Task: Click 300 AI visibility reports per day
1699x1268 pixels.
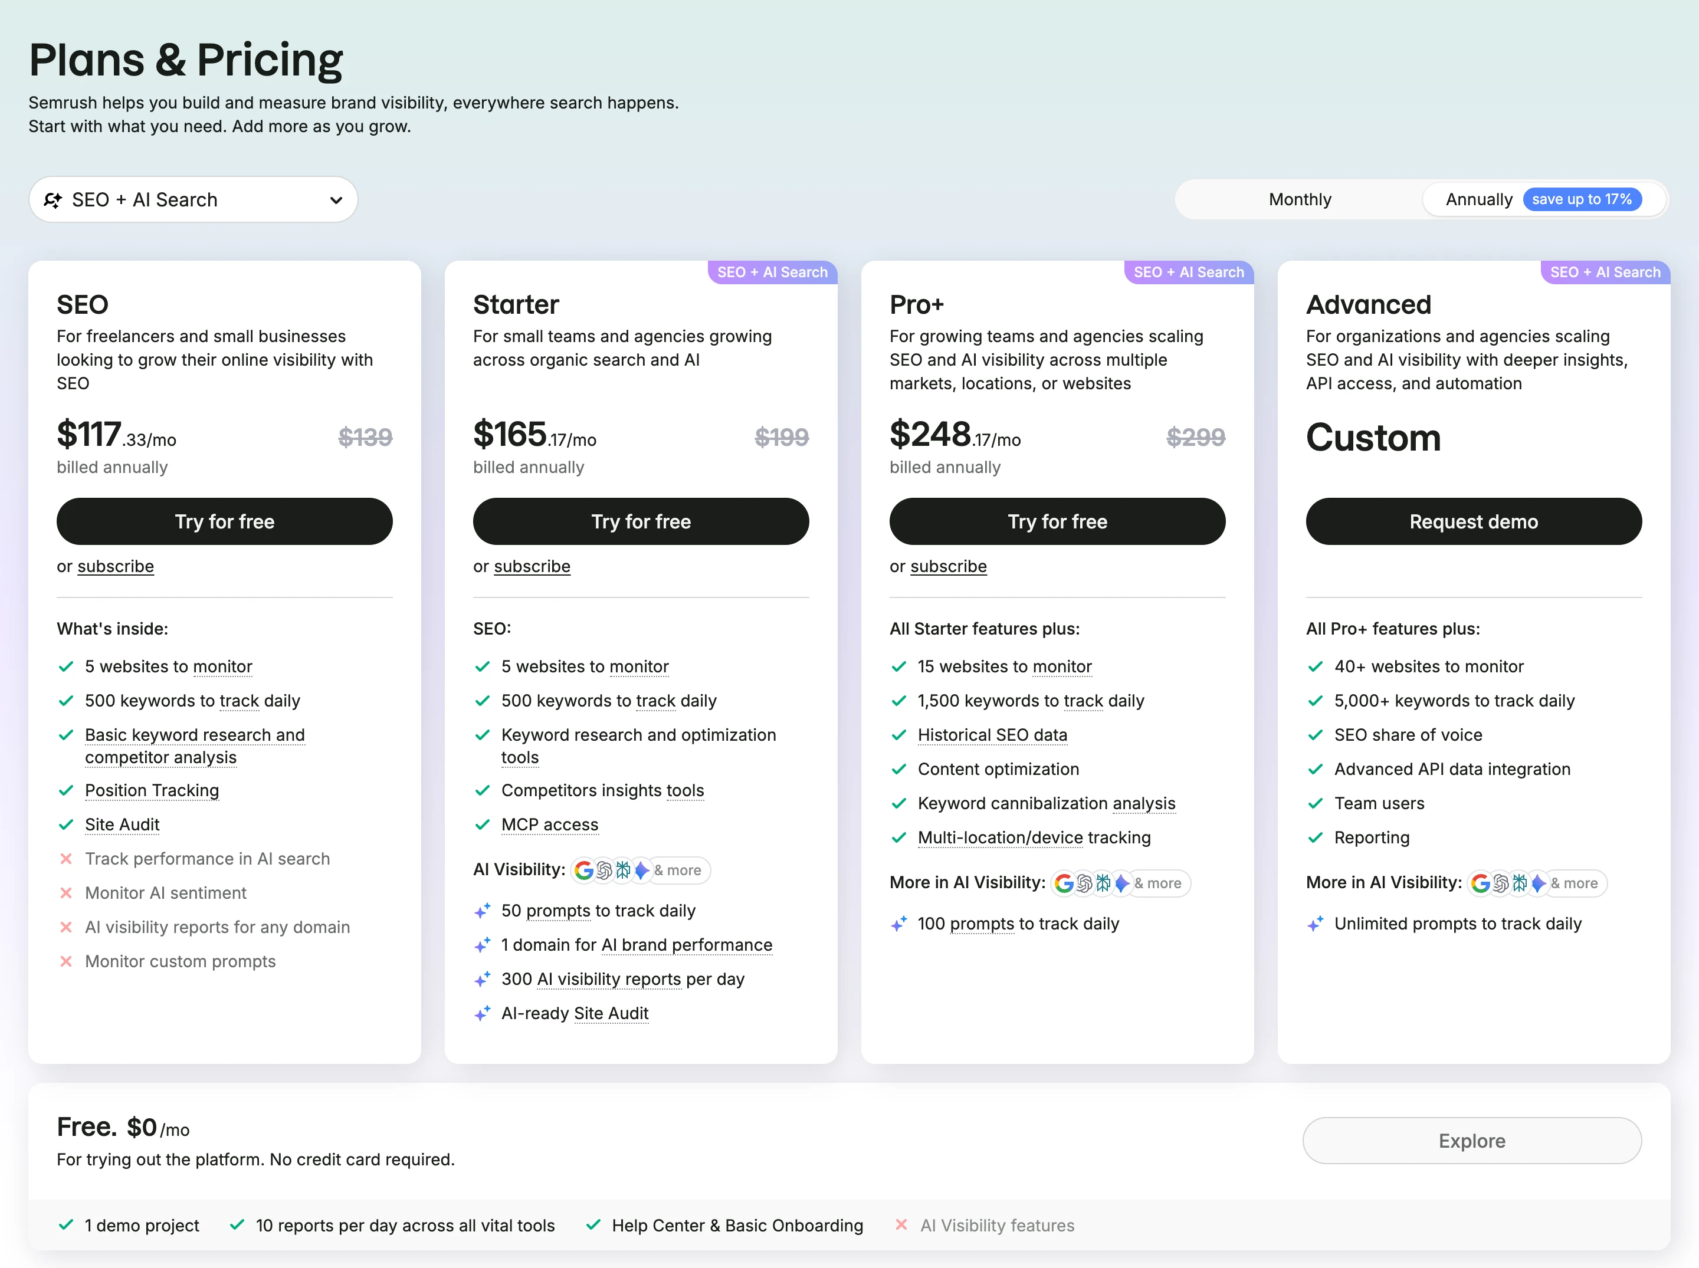Action: click(622, 980)
